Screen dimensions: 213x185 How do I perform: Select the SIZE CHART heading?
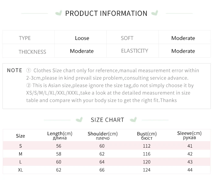(107, 120)
